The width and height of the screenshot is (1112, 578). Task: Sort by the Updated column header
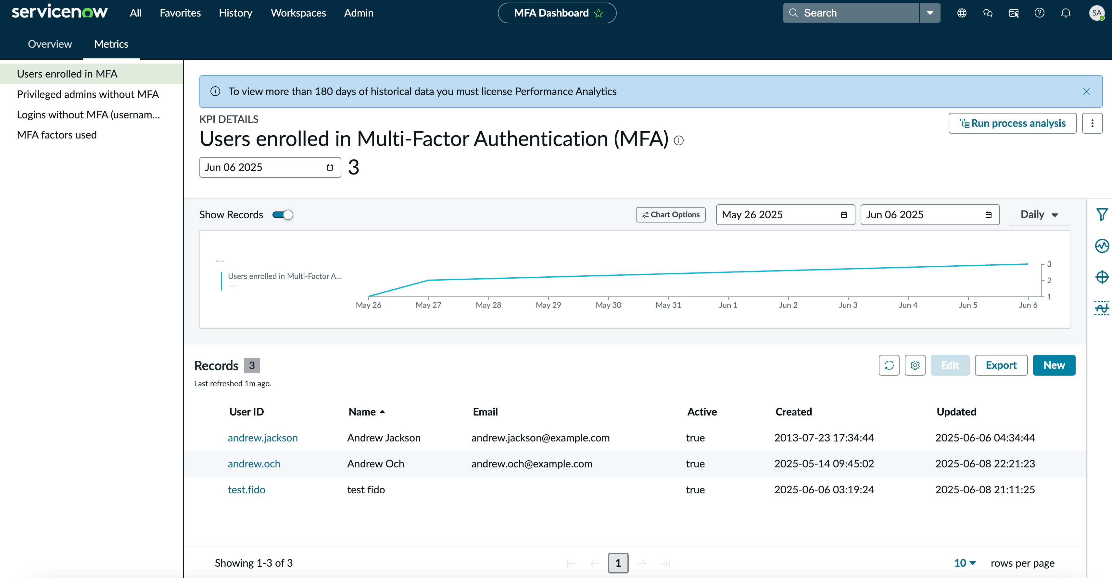click(956, 412)
